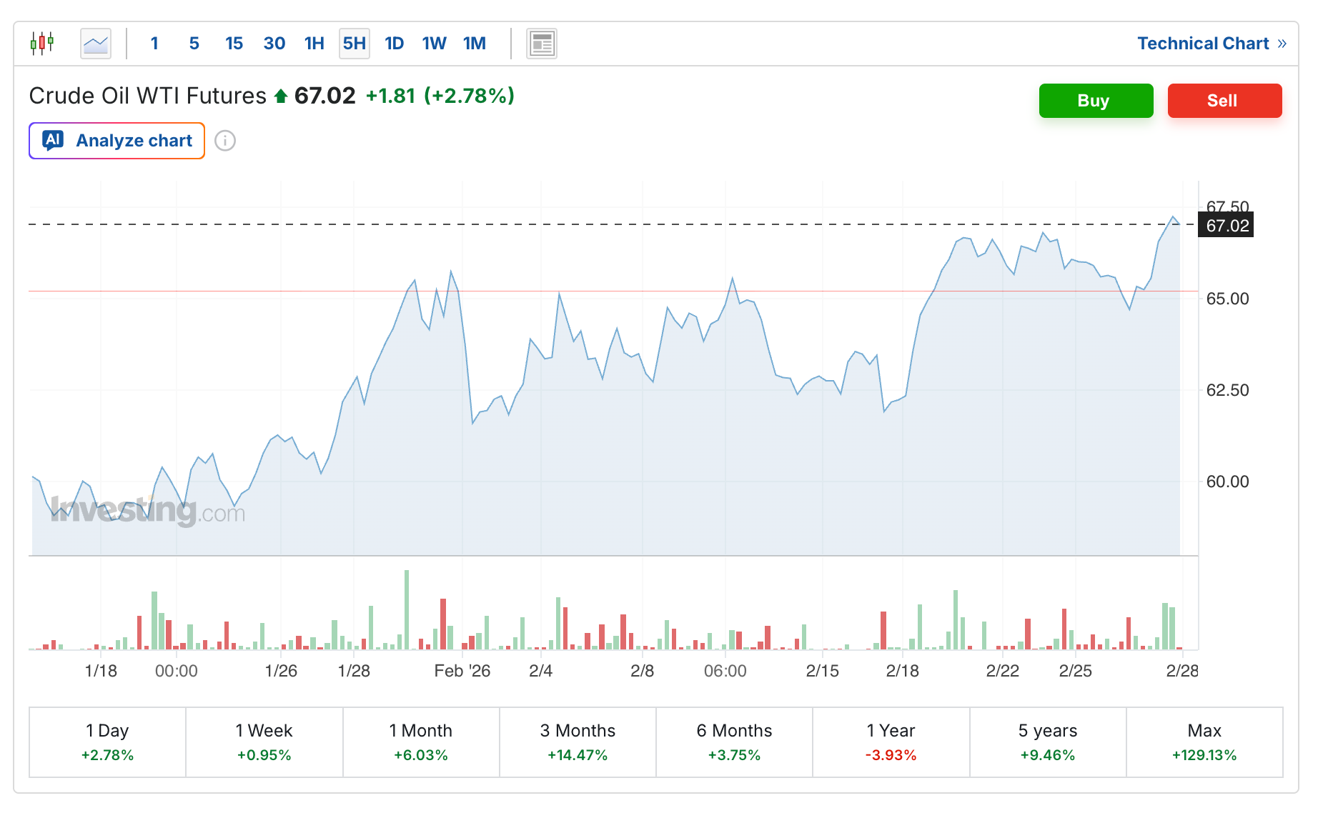Select the 5H interval
Viewport: 1318px width, 813px height.
click(x=355, y=44)
